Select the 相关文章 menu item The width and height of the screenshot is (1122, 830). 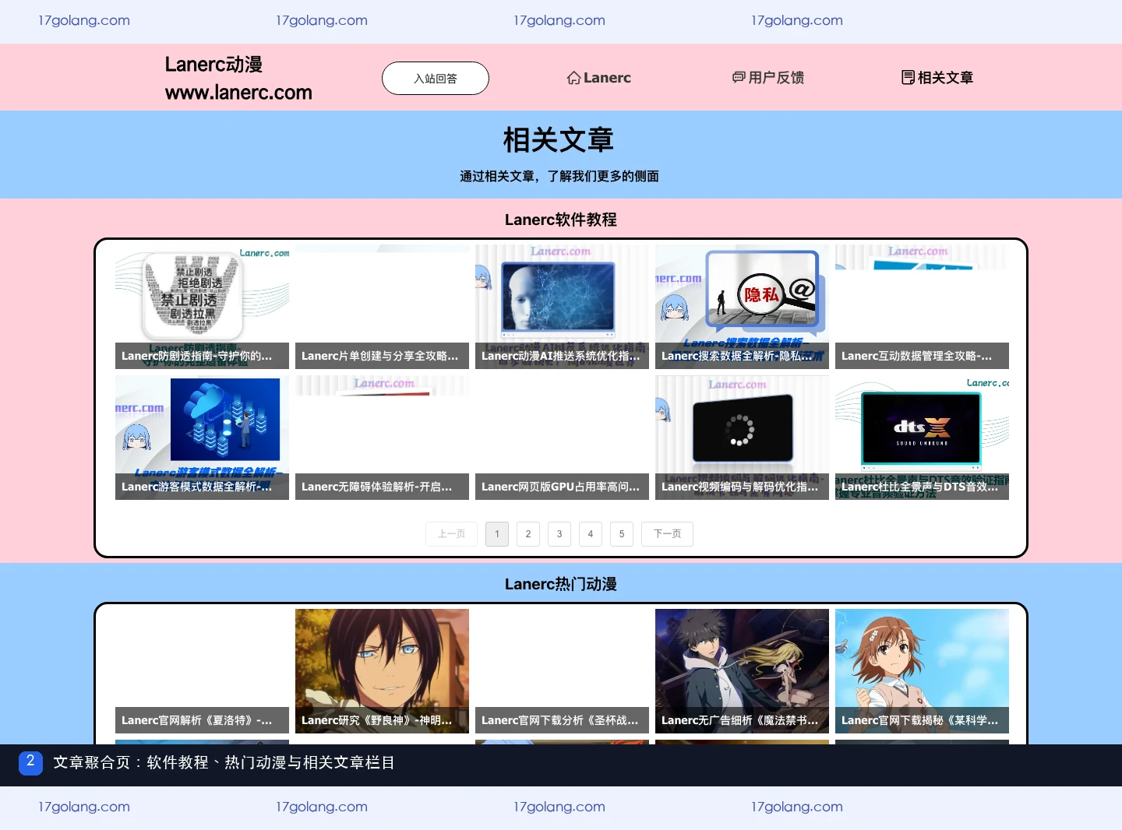pos(937,77)
